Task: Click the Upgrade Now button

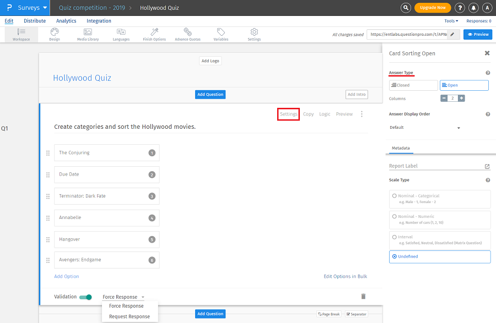Action: tap(433, 8)
